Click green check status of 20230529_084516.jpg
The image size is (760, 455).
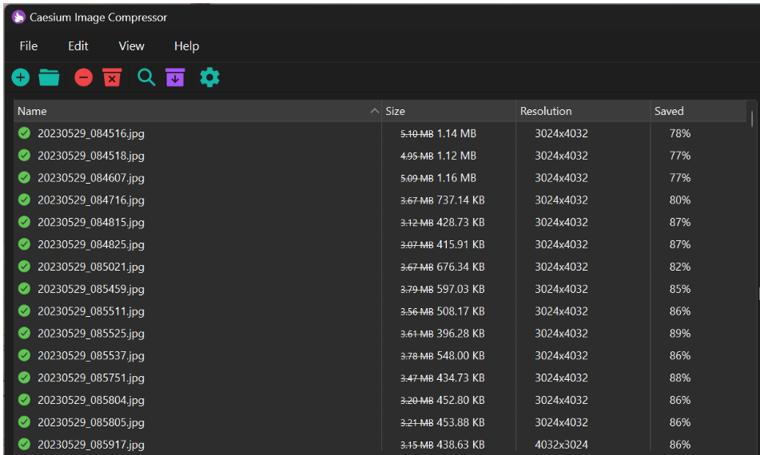[24, 133]
